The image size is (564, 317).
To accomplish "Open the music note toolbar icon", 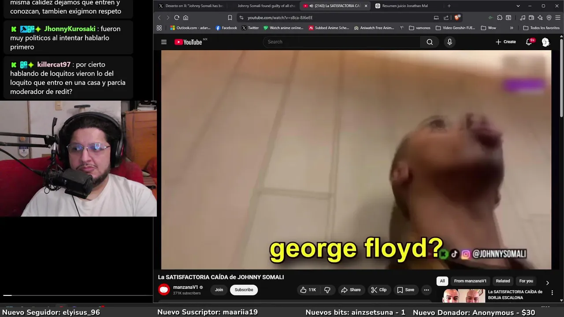I will (523, 18).
